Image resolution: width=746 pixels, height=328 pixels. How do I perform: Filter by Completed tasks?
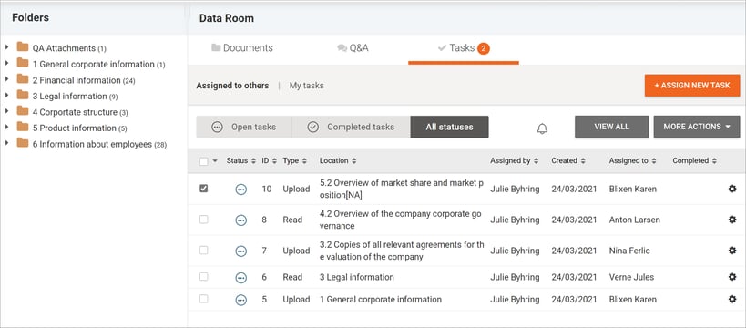click(351, 128)
